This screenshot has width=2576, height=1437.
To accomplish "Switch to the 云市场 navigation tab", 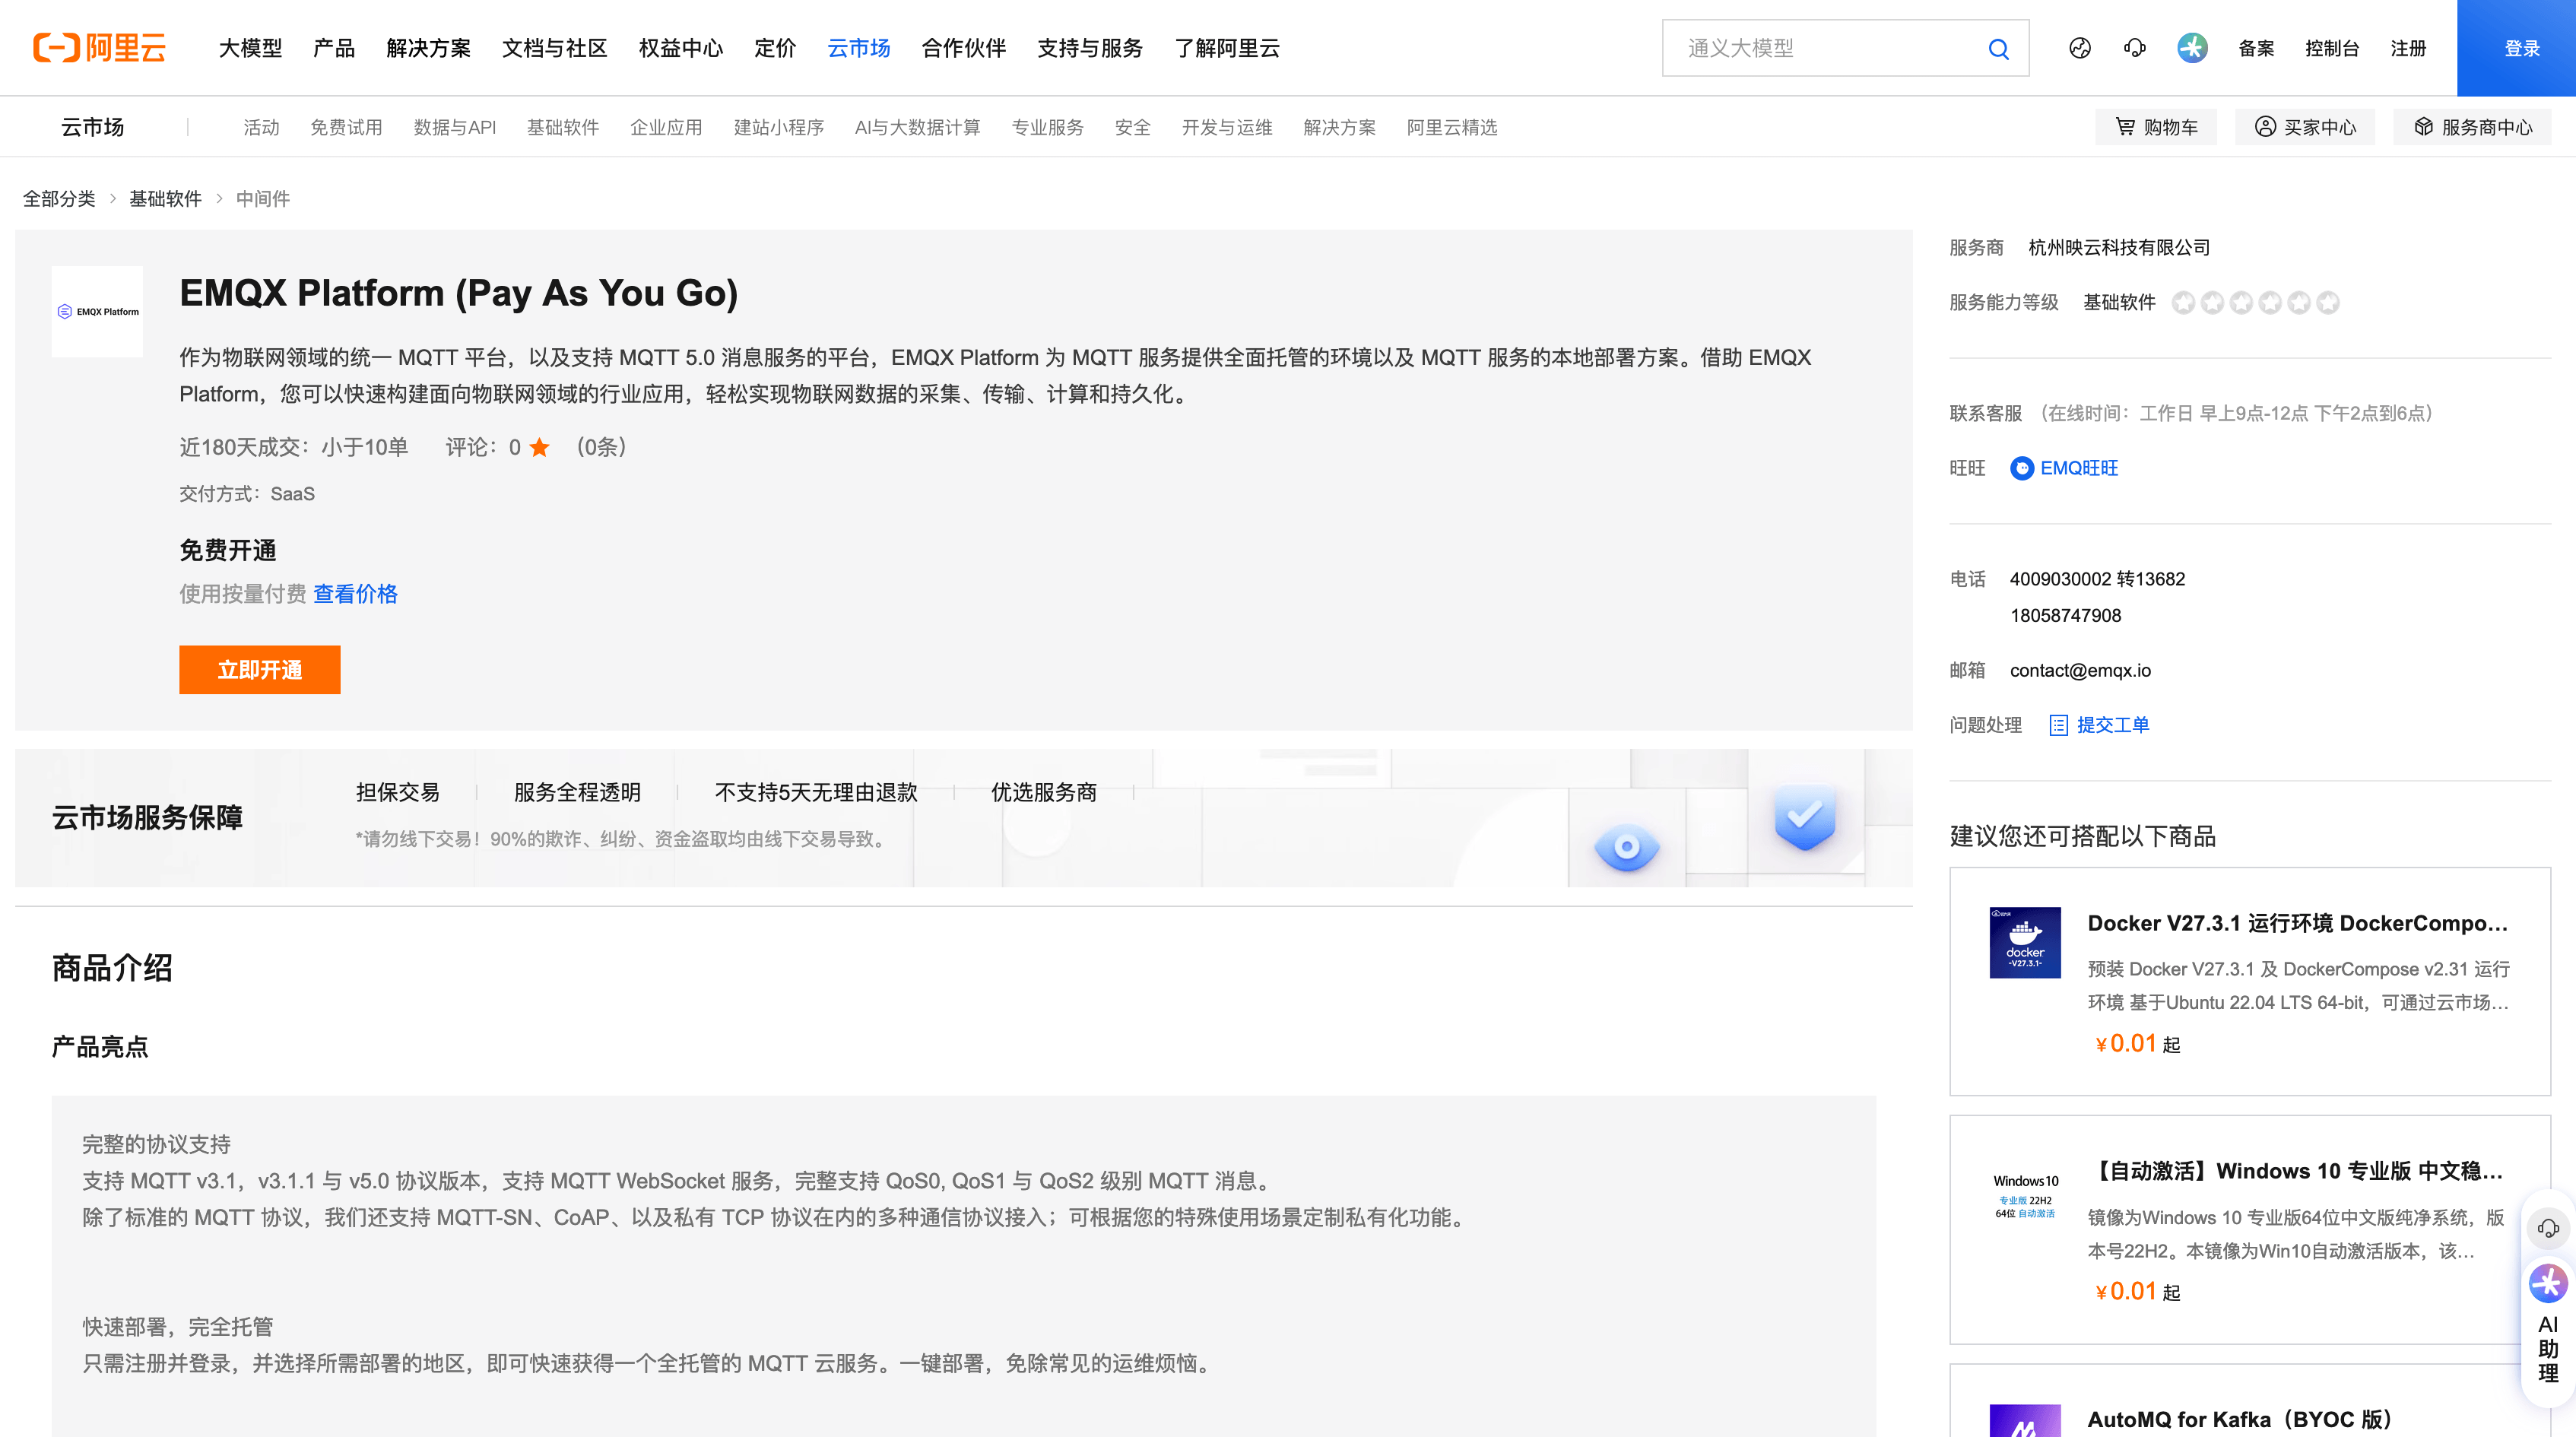I will coord(858,48).
